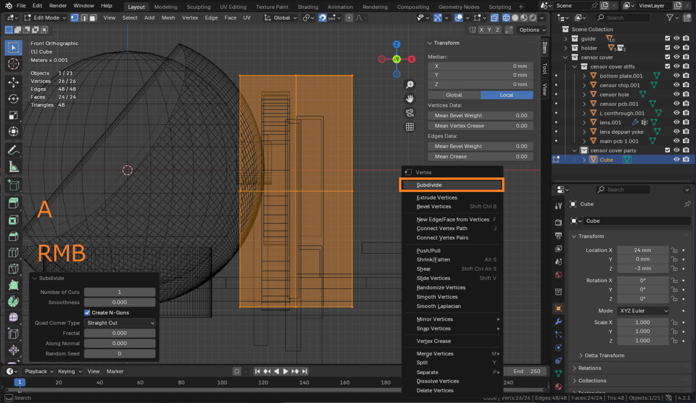The image size is (696, 403).
Task: Enable vertex select mode icon
Action: click(x=74, y=17)
